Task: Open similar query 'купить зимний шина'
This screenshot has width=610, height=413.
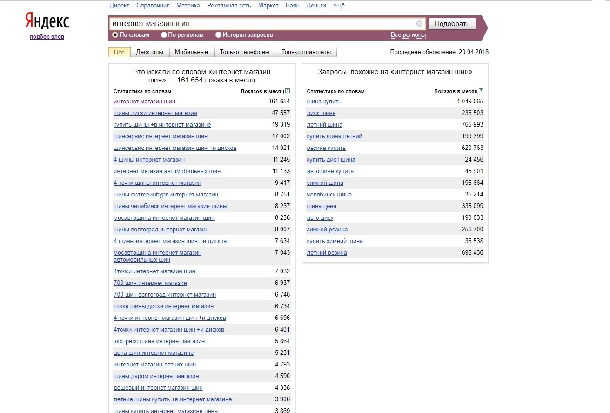Action: point(335,241)
